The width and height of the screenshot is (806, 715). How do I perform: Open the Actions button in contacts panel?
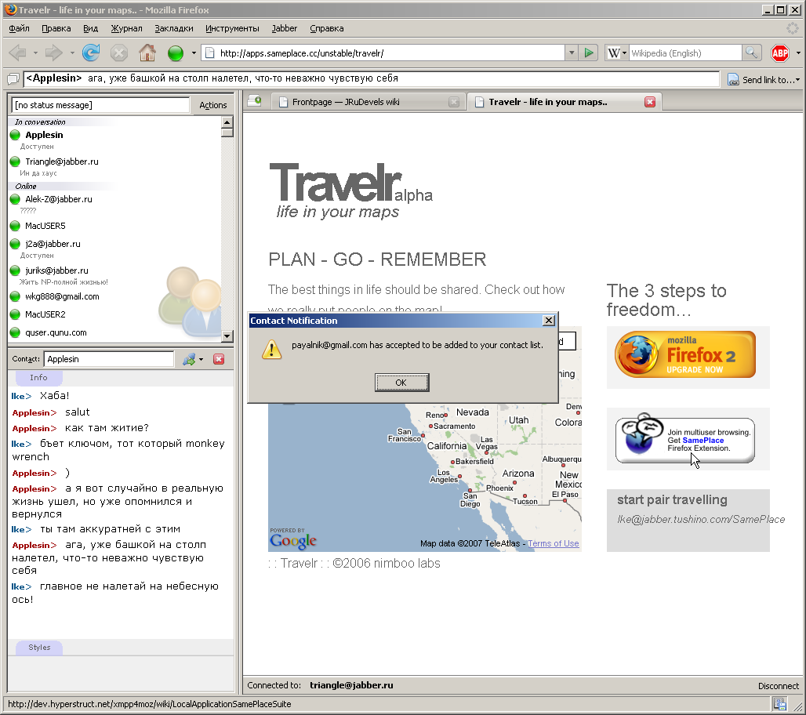(x=212, y=105)
